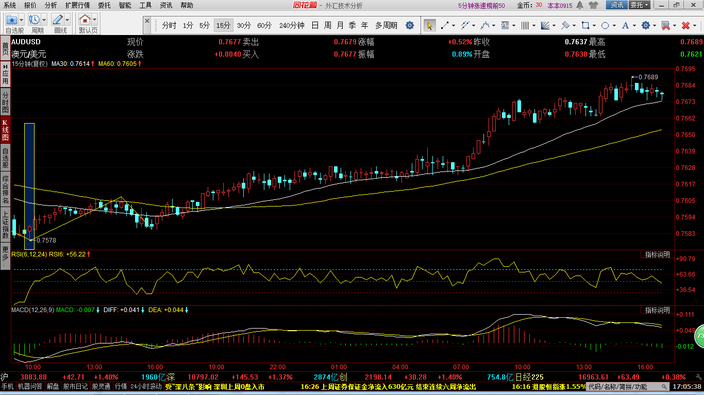Image resolution: width=704 pixels, height=395 pixels.
Task: Pick the text annotation A tool
Action: tap(626, 25)
